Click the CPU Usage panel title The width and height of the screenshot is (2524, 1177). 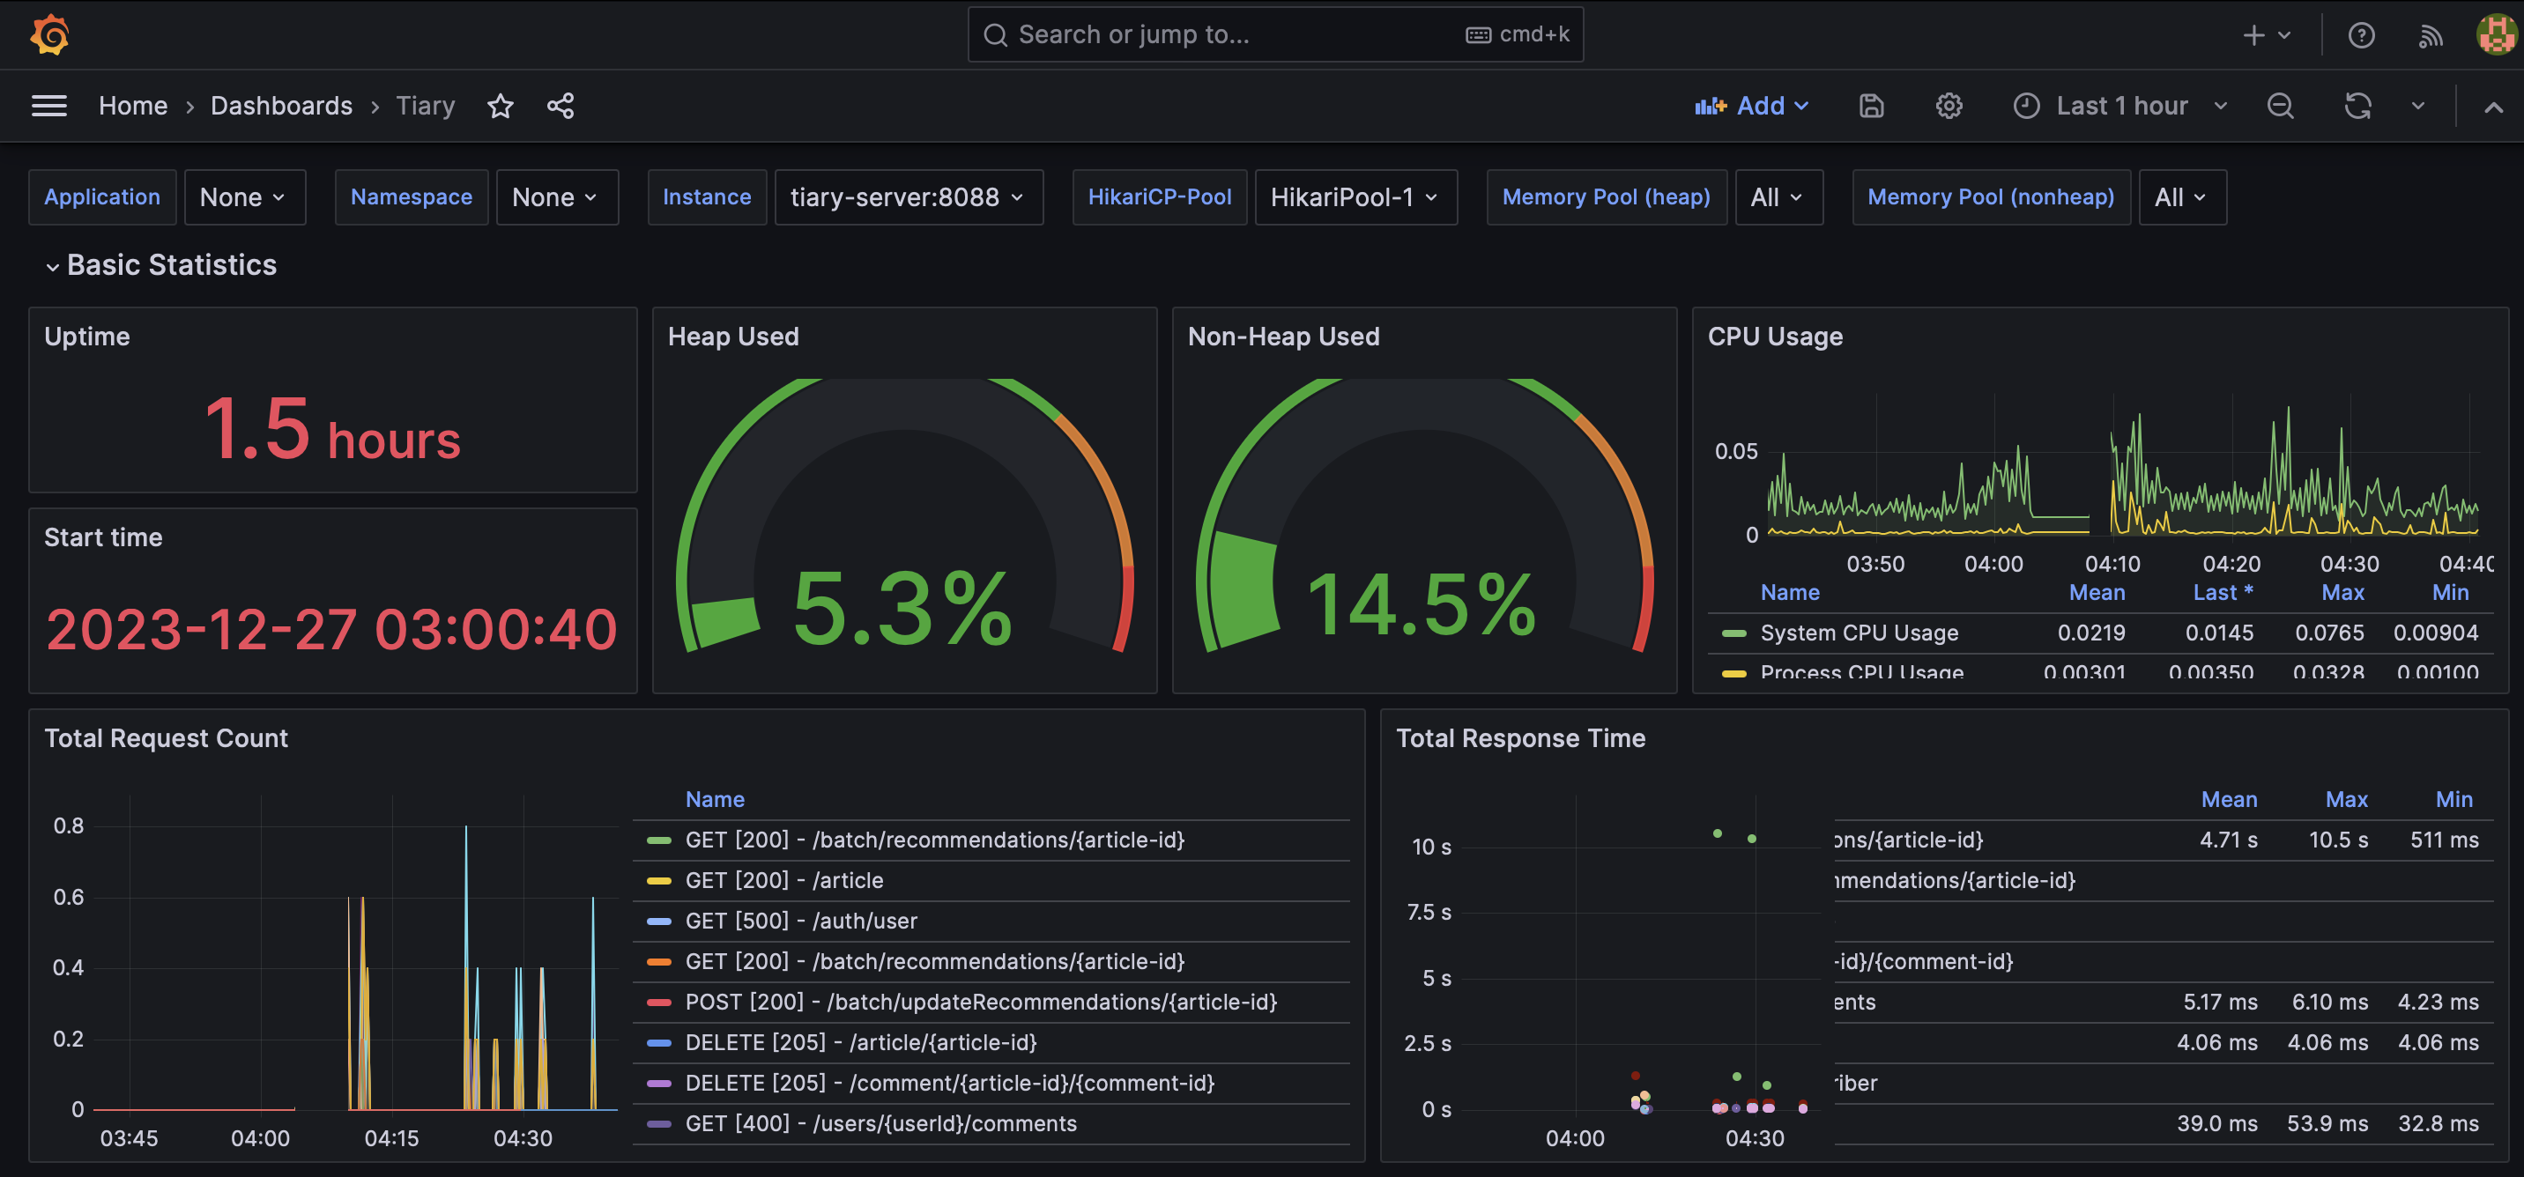pyautogui.click(x=1774, y=337)
